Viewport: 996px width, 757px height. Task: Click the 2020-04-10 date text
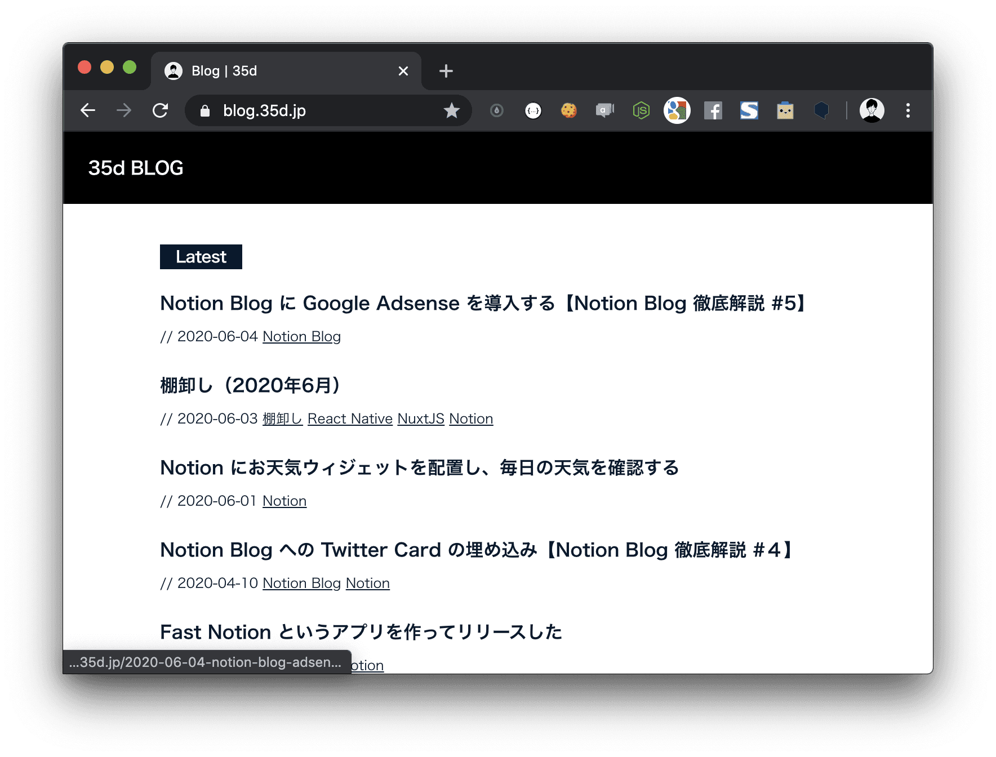pyautogui.click(x=217, y=583)
